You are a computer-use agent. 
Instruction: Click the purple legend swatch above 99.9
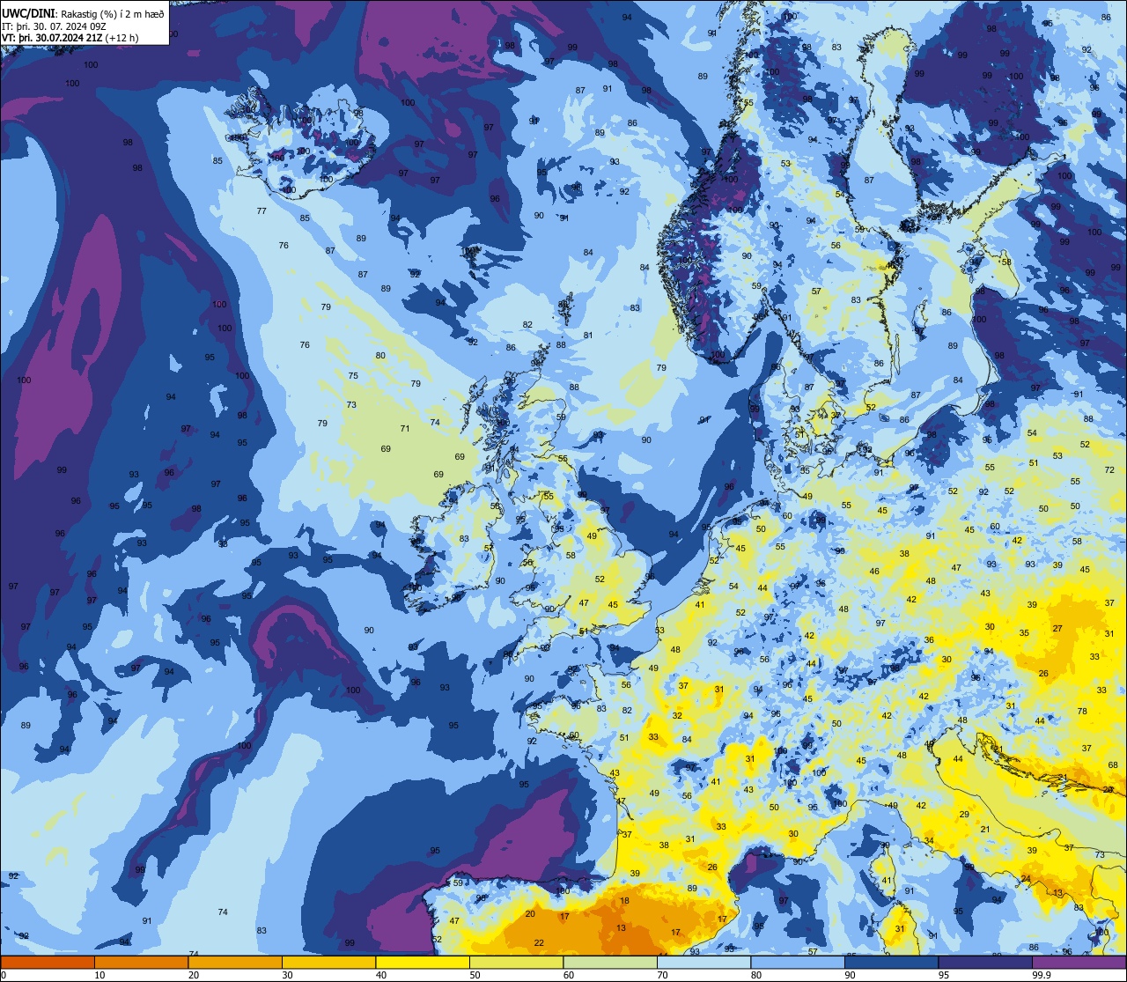click(x=1079, y=962)
